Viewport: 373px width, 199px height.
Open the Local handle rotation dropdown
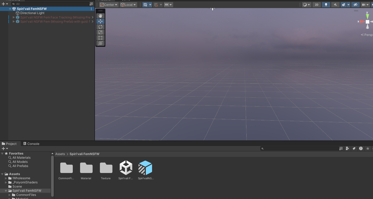128,5
